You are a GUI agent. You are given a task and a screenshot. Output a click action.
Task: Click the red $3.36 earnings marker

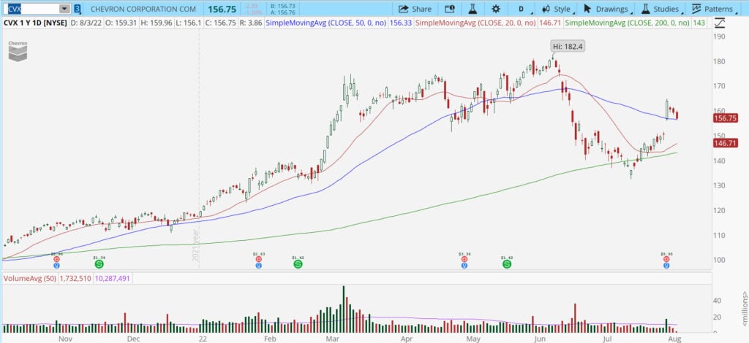coord(463,258)
